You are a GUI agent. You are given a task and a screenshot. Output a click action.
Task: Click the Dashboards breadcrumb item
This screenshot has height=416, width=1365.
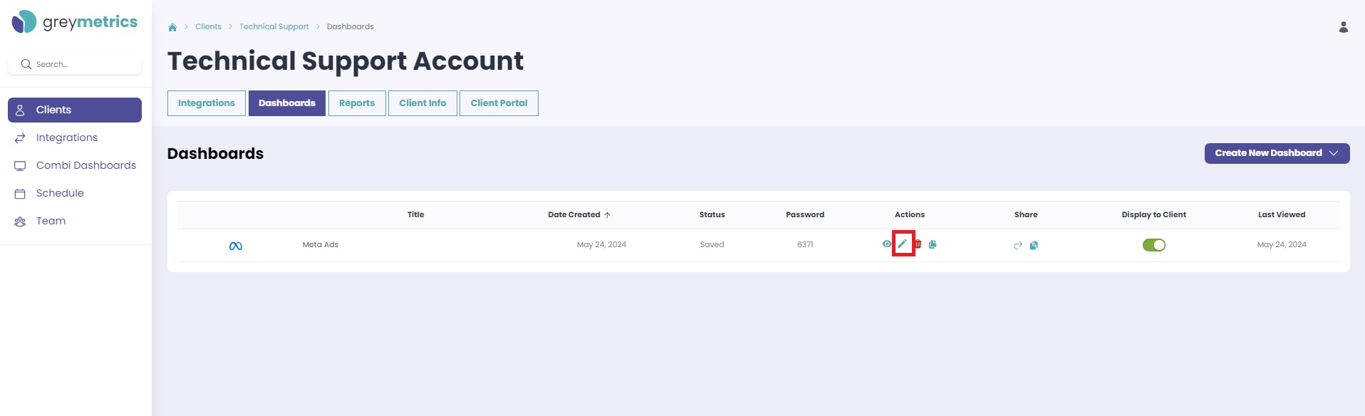point(351,27)
